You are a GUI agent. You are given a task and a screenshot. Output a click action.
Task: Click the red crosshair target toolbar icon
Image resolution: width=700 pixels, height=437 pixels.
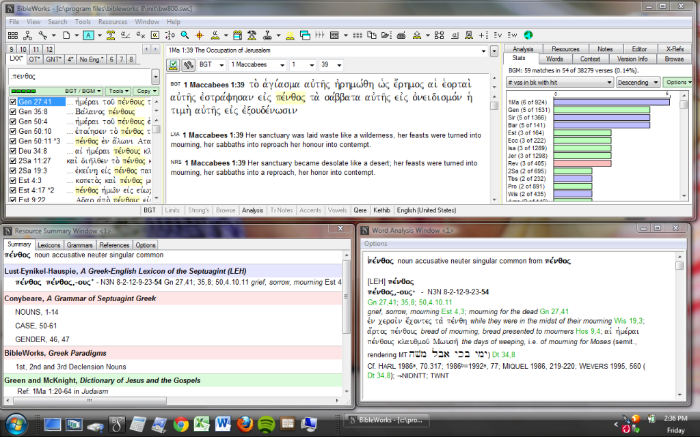(x=200, y=35)
